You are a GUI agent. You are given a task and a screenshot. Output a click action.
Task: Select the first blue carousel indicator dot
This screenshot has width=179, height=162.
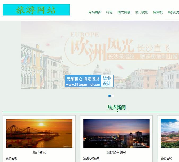110,96
